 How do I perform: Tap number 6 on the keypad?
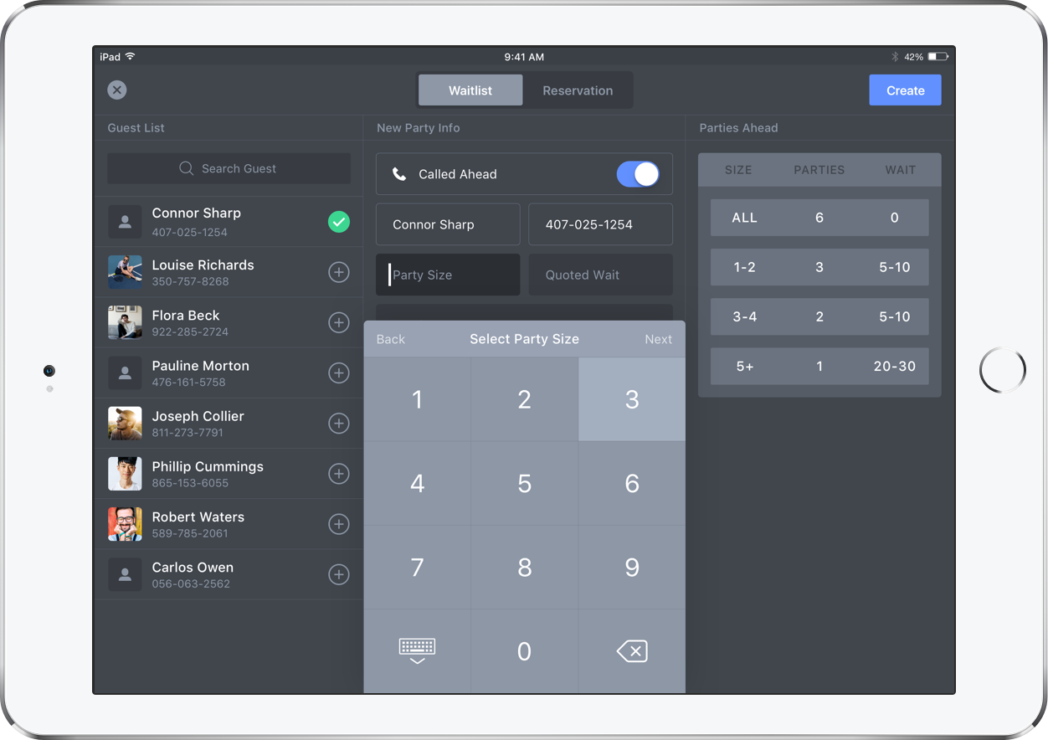click(x=632, y=483)
